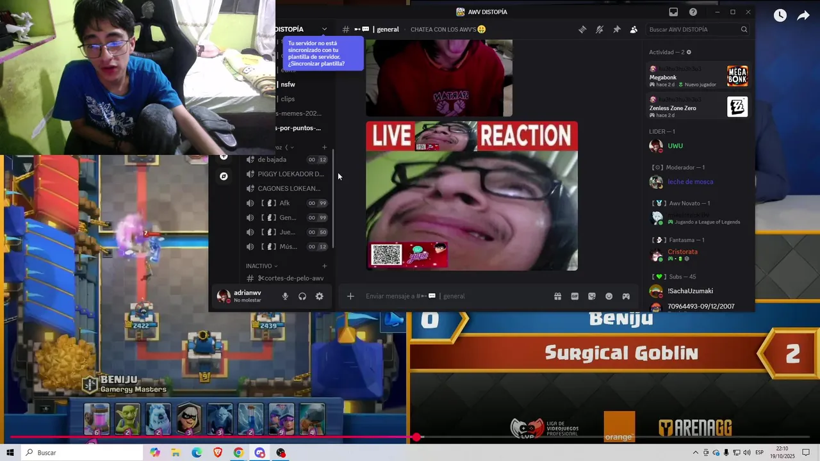Open the Actividad settings gear
The height and width of the screenshot is (461, 820).
[689, 52]
